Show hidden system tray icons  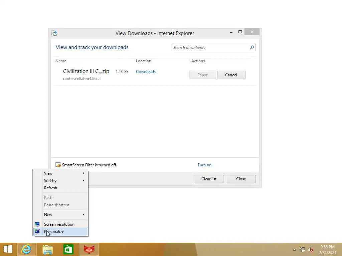coord(295,250)
